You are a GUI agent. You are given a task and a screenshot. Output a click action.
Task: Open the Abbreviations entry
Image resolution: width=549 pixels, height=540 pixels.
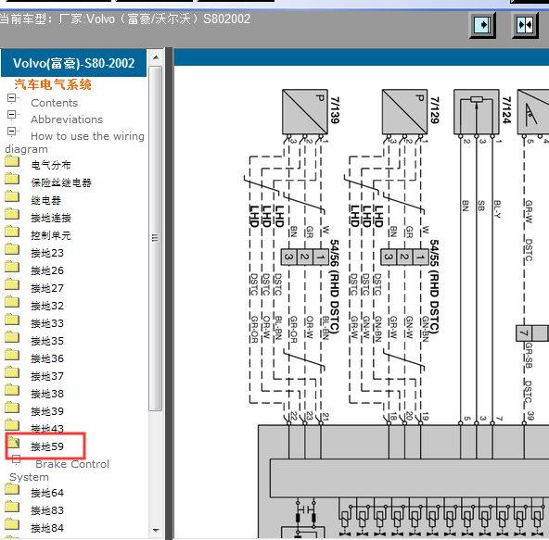click(67, 119)
